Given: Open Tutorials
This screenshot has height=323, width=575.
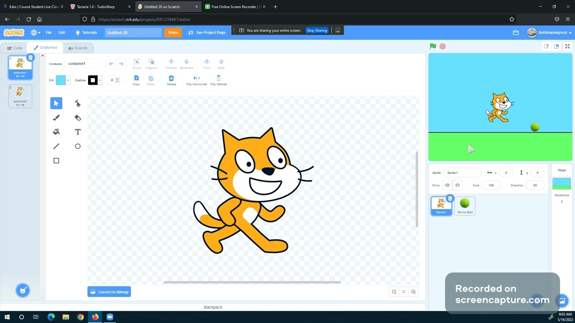Looking at the screenshot, I should tap(86, 33).
